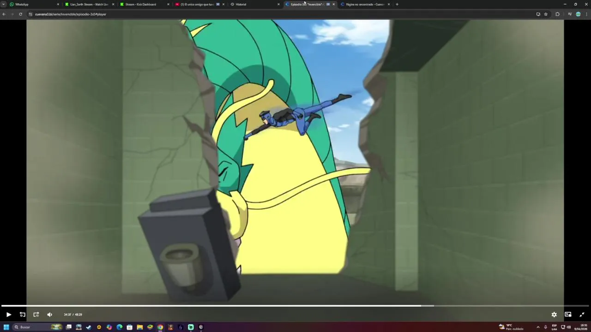Screen dimensions: 591x332
Task: Cast or install icon in address bar
Action: click(538, 14)
